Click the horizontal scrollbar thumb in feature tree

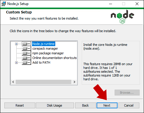click(x=43, y=82)
